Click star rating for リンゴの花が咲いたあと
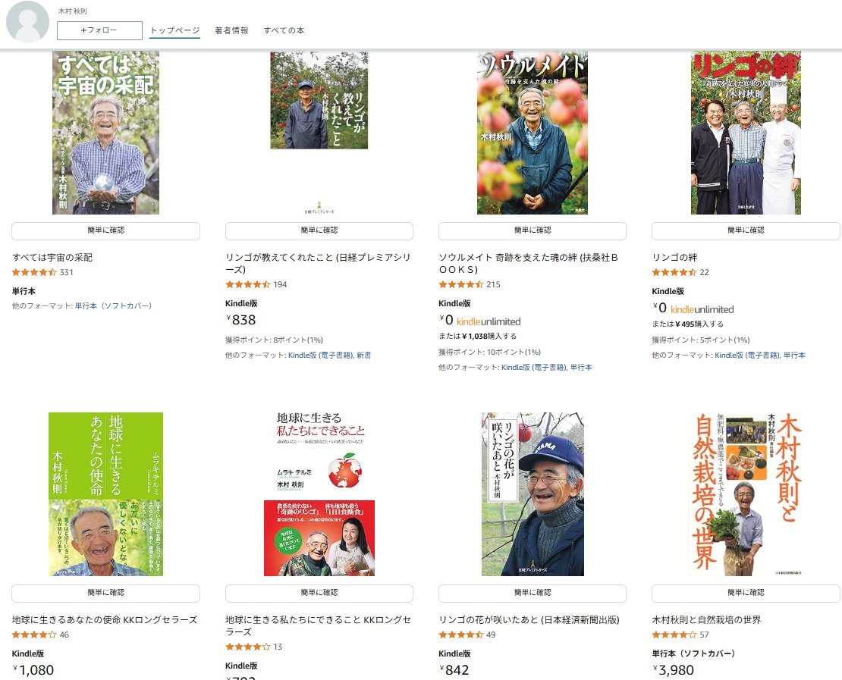 460,635
